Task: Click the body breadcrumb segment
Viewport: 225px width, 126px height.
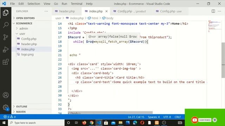Action: [x=110, y=18]
